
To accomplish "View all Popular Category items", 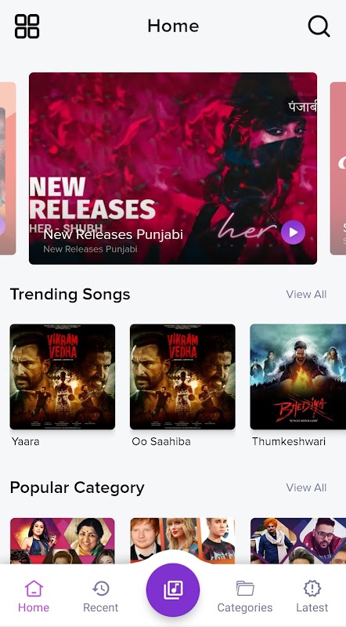I will pos(306,487).
